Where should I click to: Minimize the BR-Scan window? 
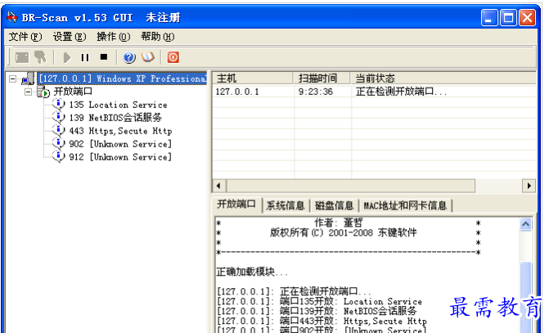pos(489,17)
